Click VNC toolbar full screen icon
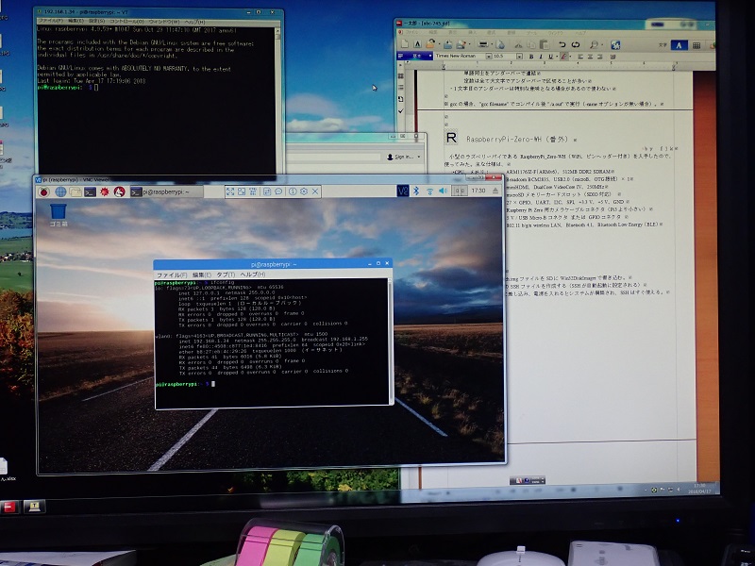755x566 pixels. click(x=230, y=191)
